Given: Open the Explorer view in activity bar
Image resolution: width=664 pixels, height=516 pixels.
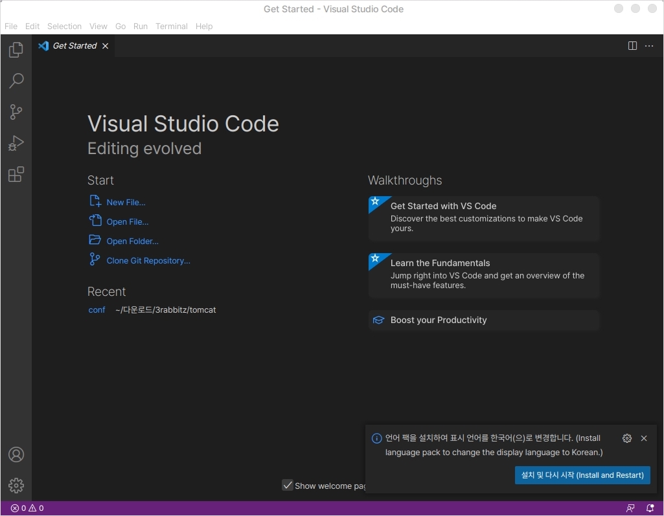Looking at the screenshot, I should pyautogui.click(x=16, y=50).
